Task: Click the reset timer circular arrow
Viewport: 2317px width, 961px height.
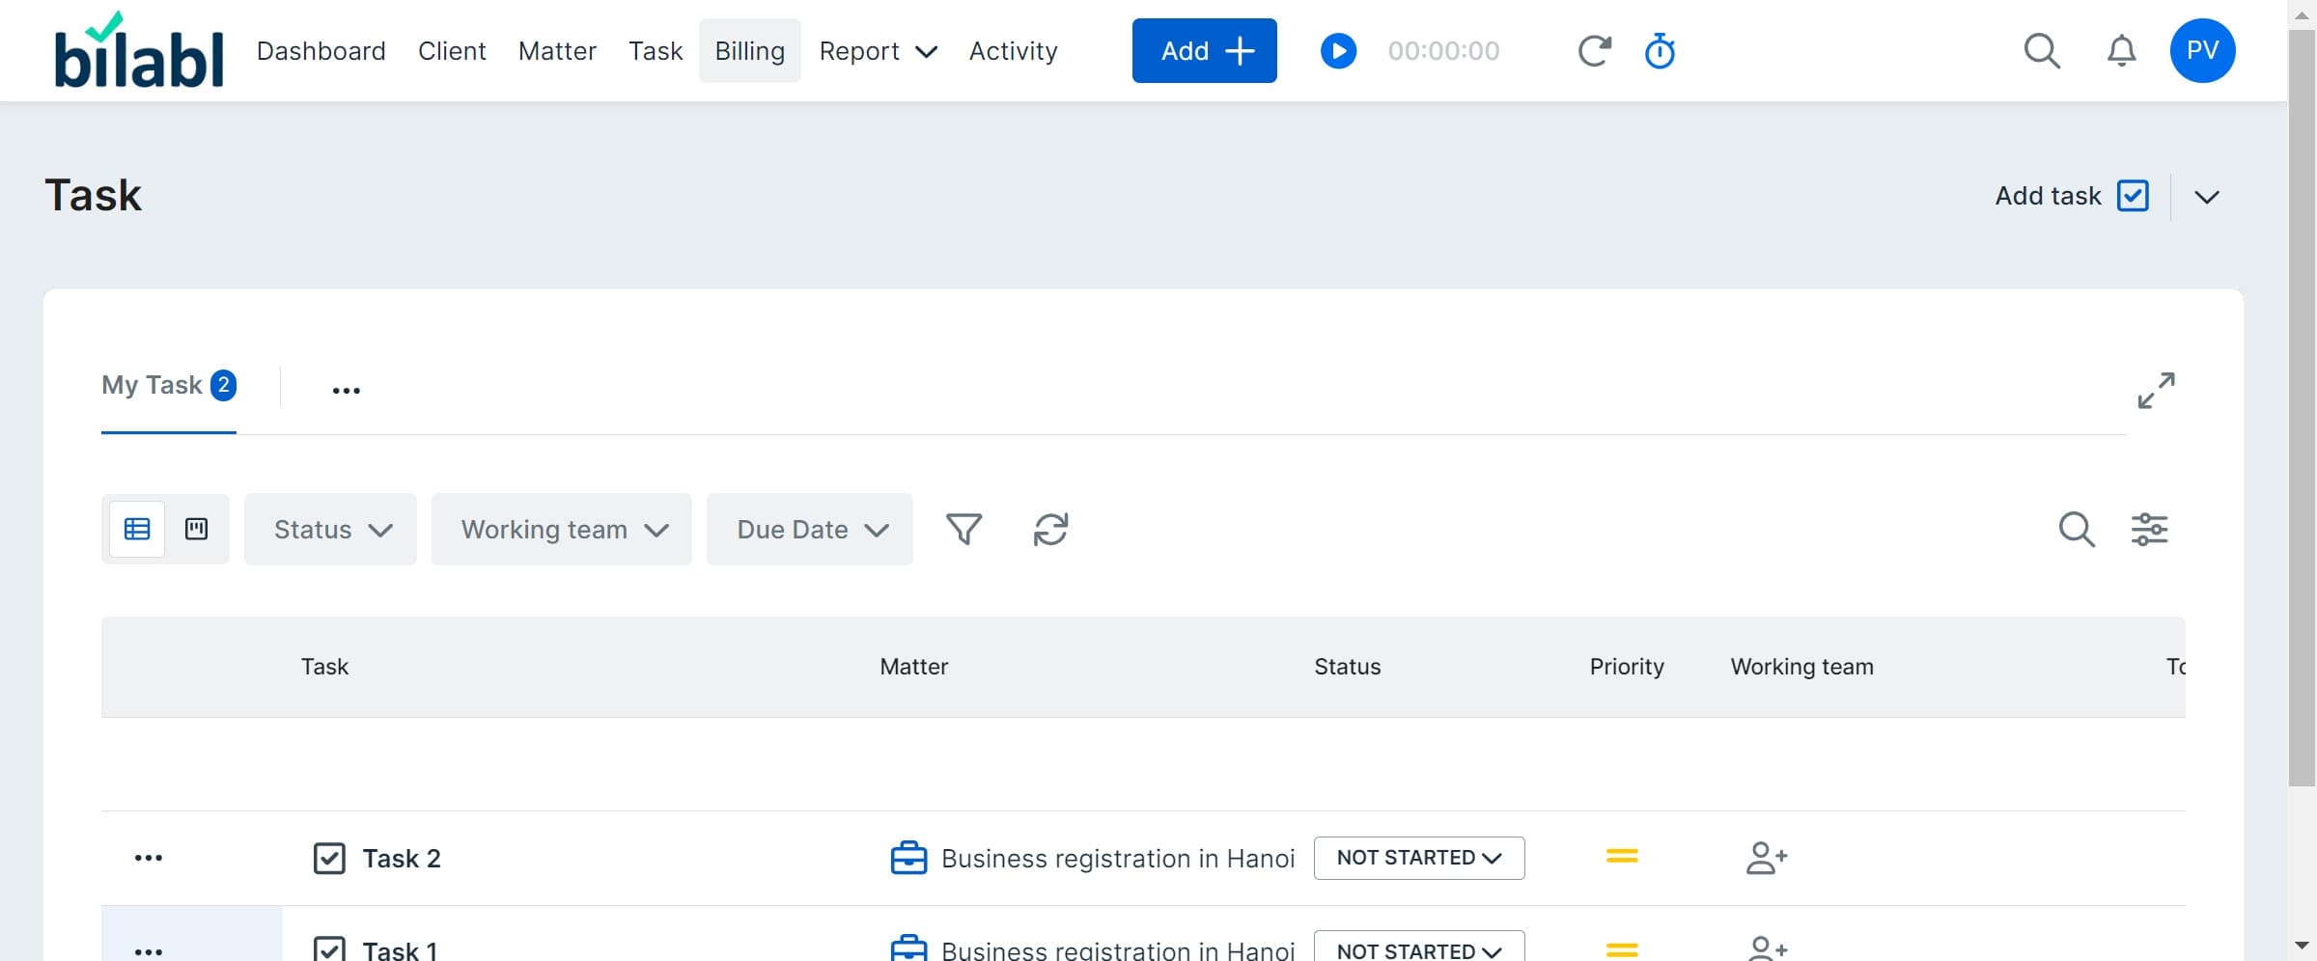Action: click(1594, 50)
